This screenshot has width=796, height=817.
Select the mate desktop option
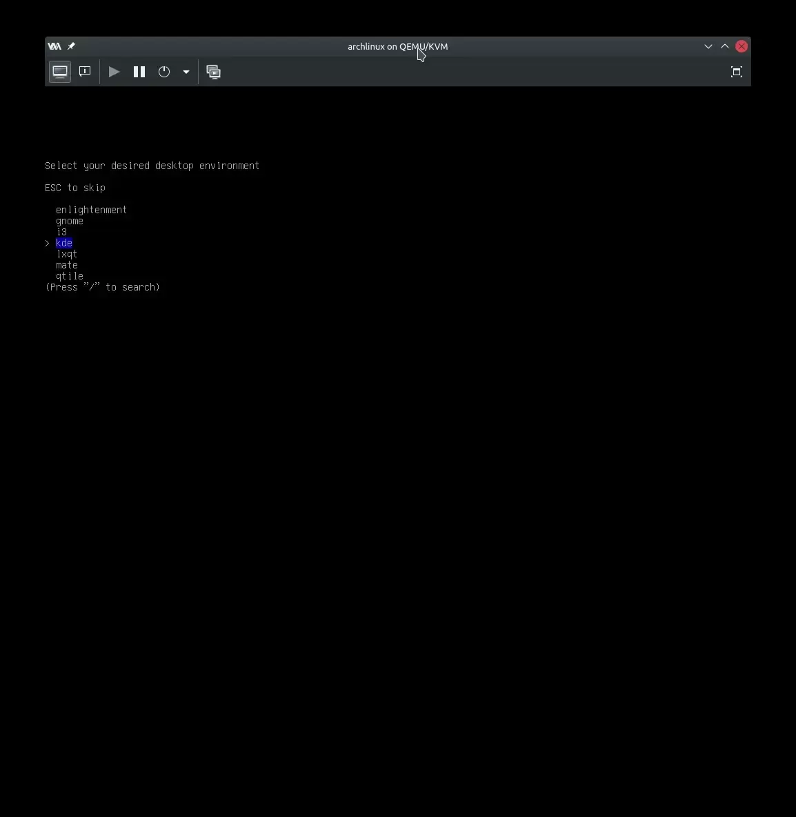(67, 265)
